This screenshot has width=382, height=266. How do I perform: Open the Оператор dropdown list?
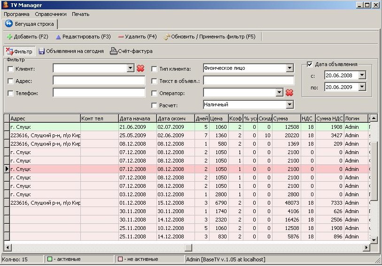279,92
